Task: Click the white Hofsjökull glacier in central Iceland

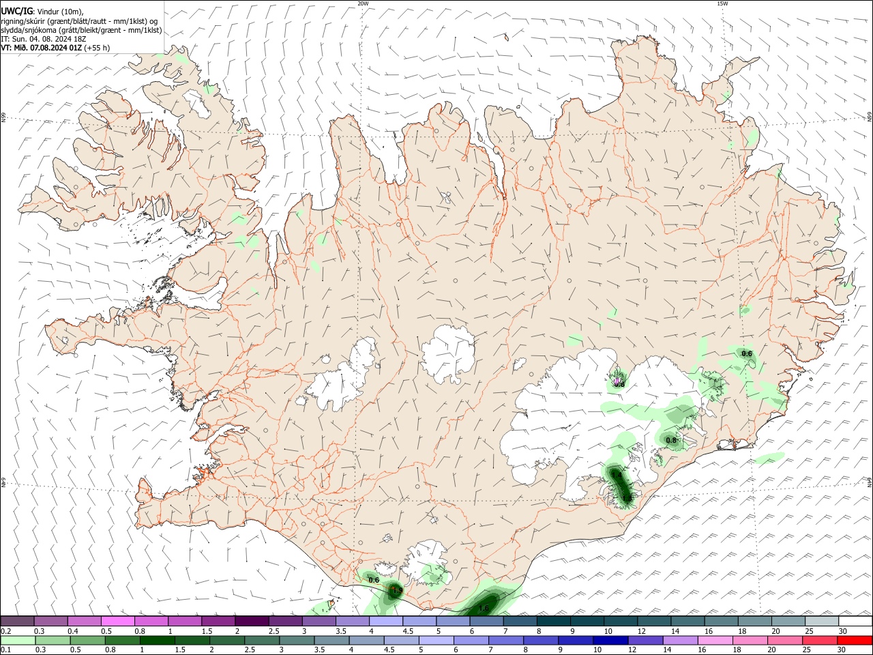Action: pos(448,353)
